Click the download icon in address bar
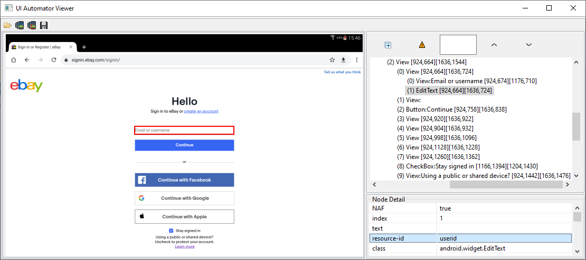 point(344,60)
